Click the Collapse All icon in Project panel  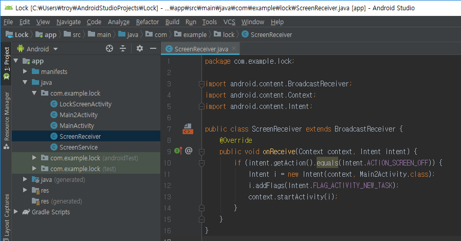[123, 48]
